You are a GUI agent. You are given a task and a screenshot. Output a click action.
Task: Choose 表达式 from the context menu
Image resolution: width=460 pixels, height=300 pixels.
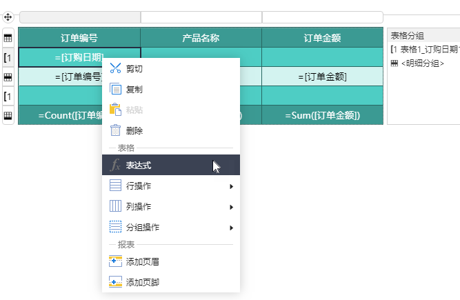[x=139, y=166]
